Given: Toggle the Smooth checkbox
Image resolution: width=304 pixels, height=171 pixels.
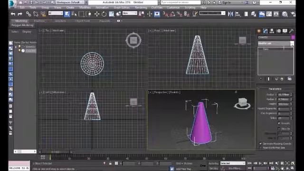Looking at the screenshot, I should pyautogui.click(x=279, y=123).
